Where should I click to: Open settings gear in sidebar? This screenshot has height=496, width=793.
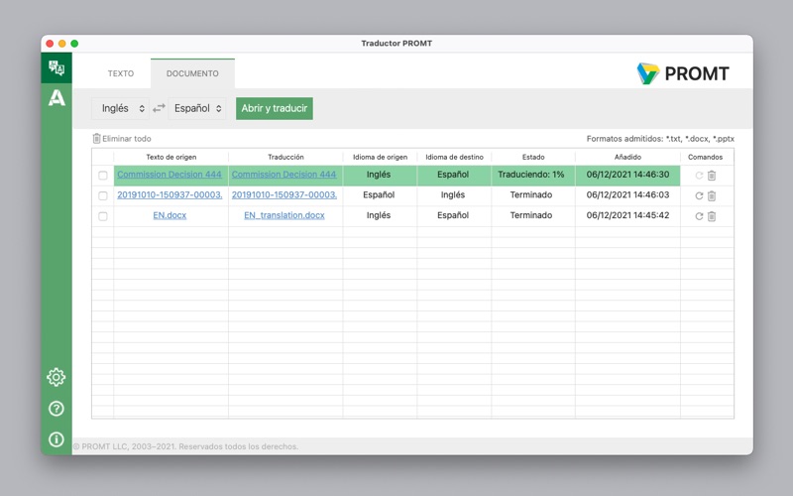click(x=57, y=377)
